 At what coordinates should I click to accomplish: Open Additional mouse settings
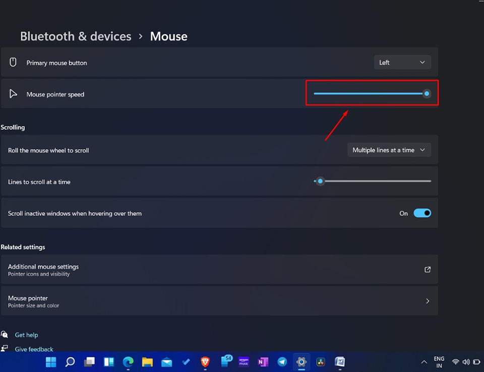pyautogui.click(x=219, y=270)
